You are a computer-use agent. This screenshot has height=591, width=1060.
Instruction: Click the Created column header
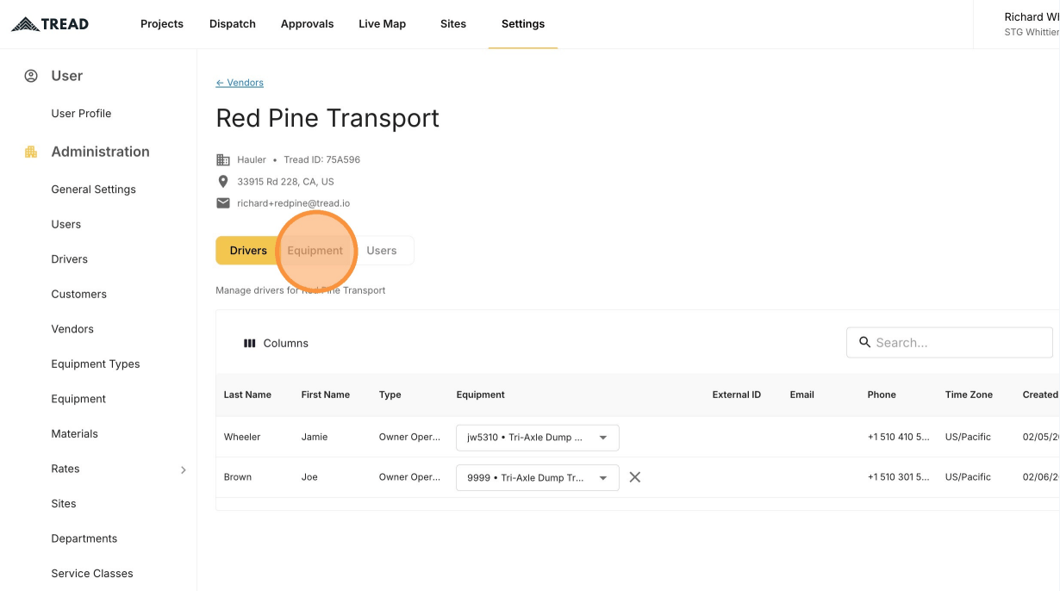tap(1040, 395)
